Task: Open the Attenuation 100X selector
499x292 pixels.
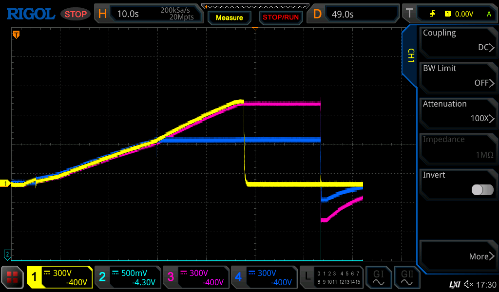Action: (x=458, y=111)
